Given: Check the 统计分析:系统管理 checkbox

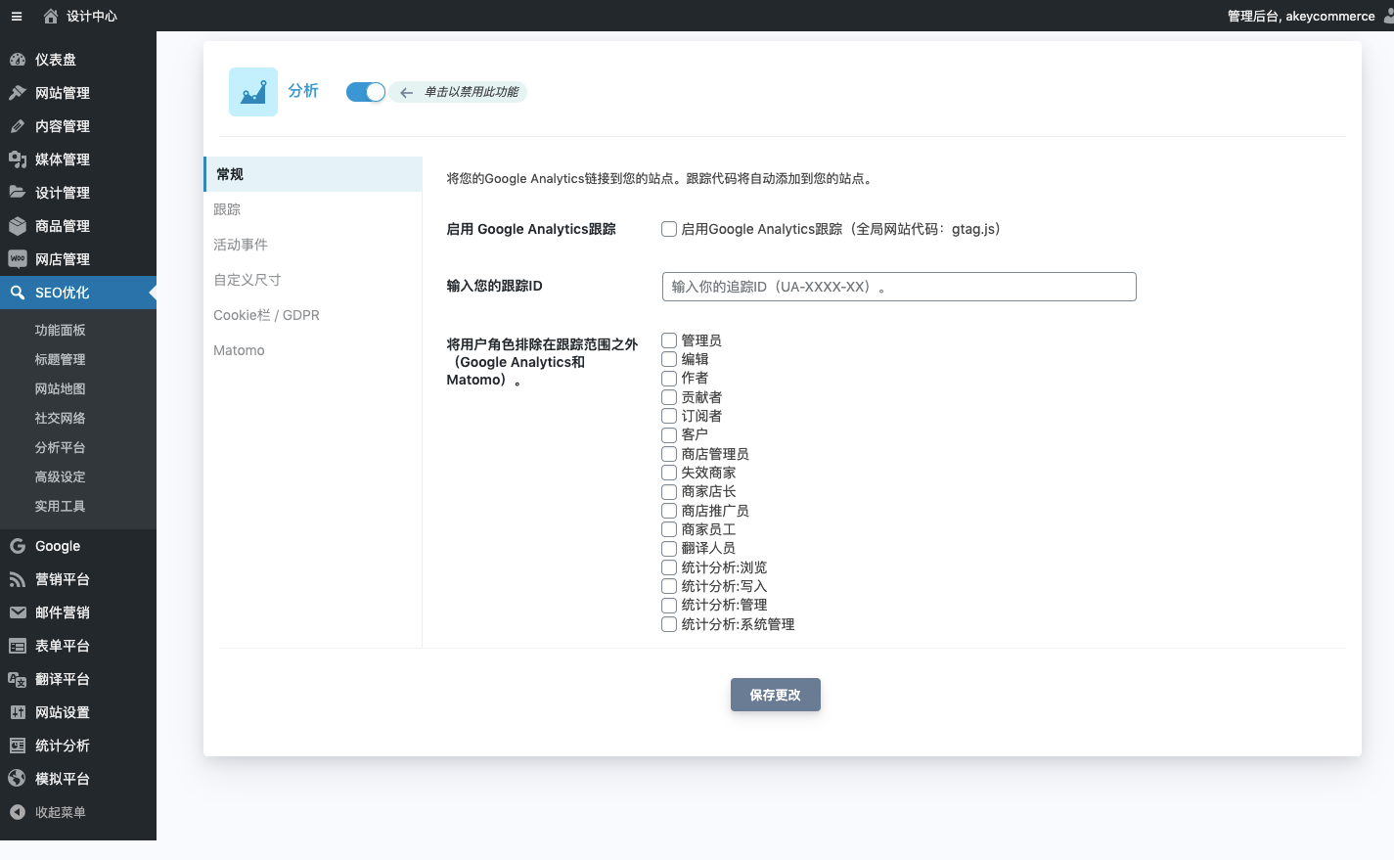Looking at the screenshot, I should [x=669, y=624].
